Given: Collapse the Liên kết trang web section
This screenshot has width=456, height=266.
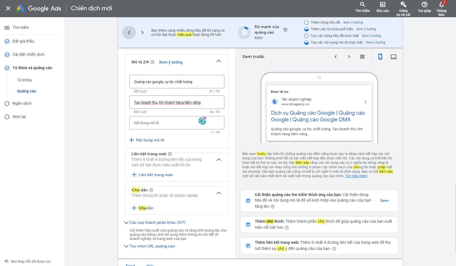Looking at the screenshot, I should (219, 160).
